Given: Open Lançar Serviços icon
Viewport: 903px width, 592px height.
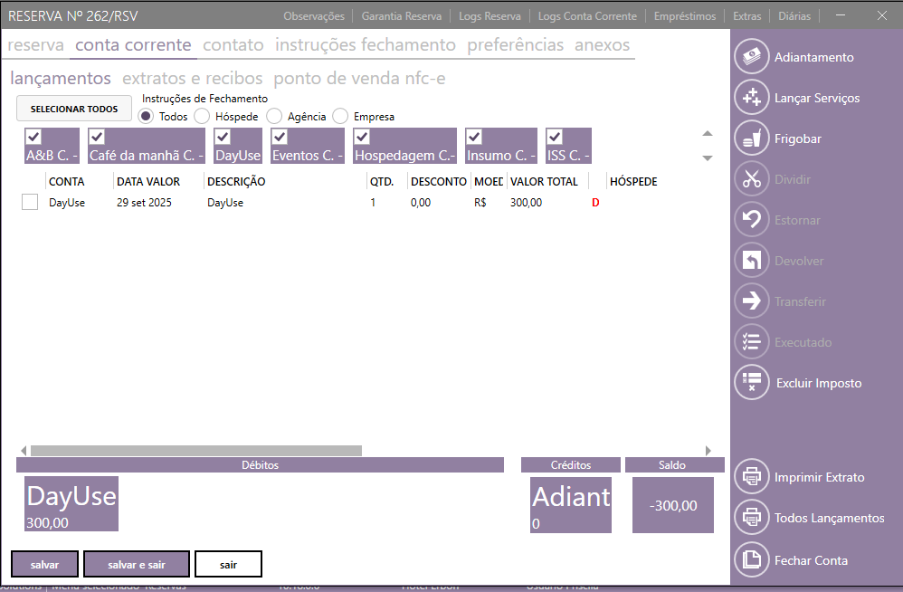Looking at the screenshot, I should (751, 98).
